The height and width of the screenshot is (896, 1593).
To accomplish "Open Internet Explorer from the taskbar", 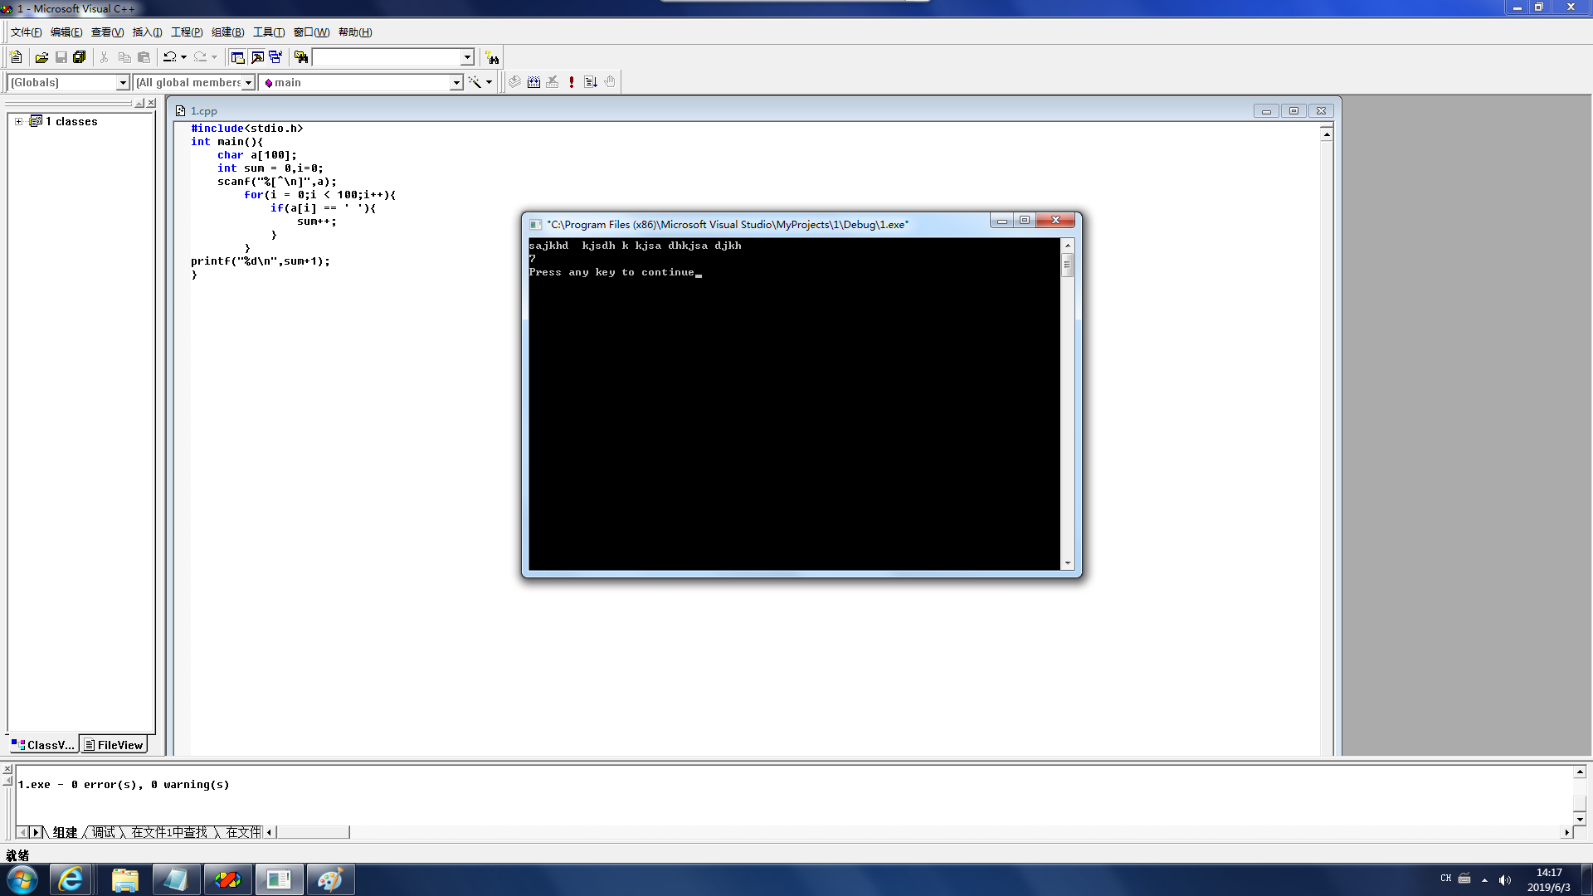I will click(71, 879).
